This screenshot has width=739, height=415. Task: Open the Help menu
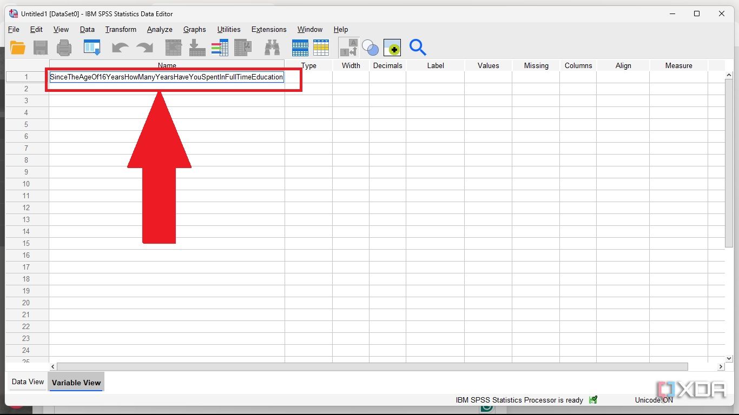point(341,29)
